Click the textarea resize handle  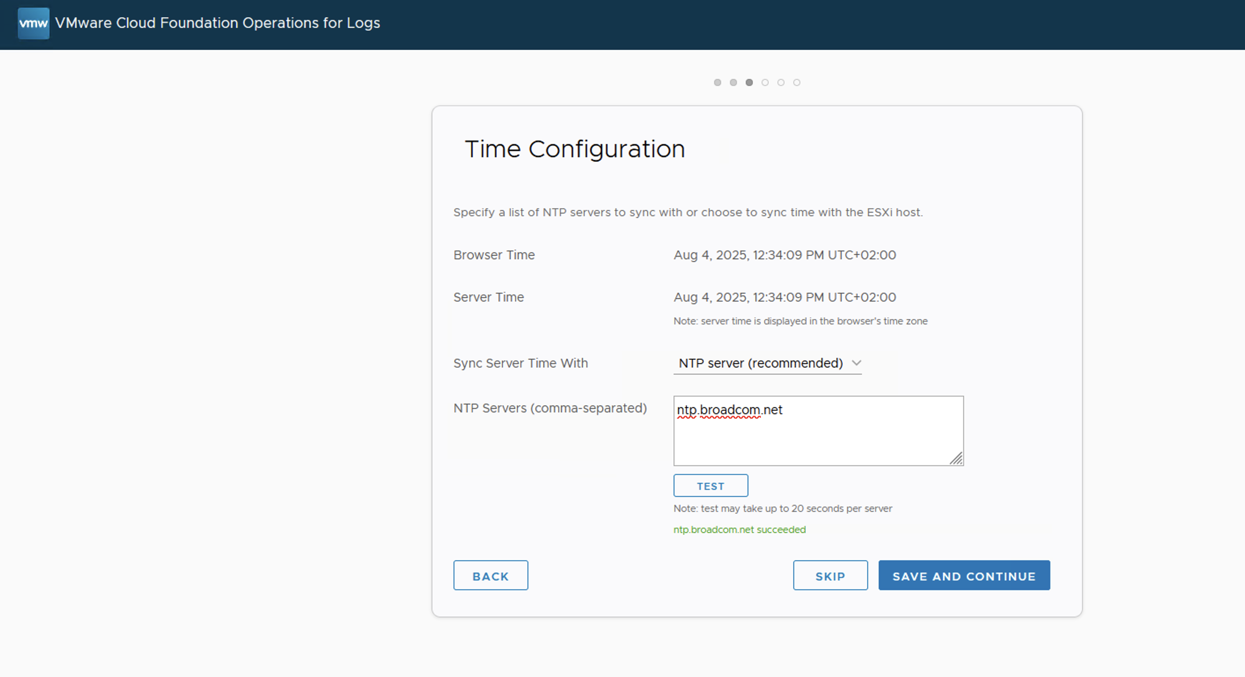click(956, 459)
